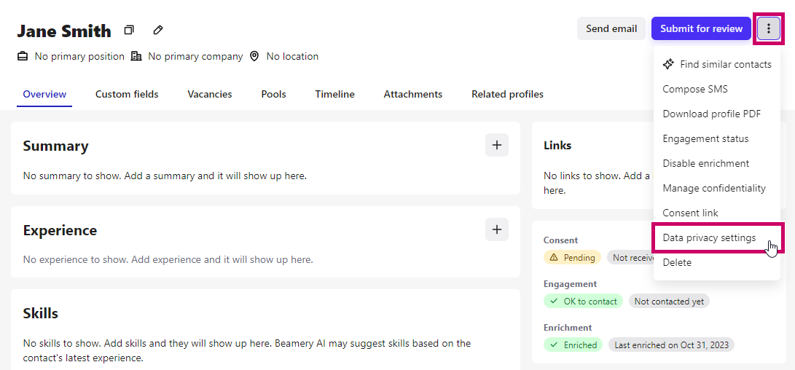The height and width of the screenshot is (370, 795).
Task: Add experience with the plus icon
Action: pos(497,229)
